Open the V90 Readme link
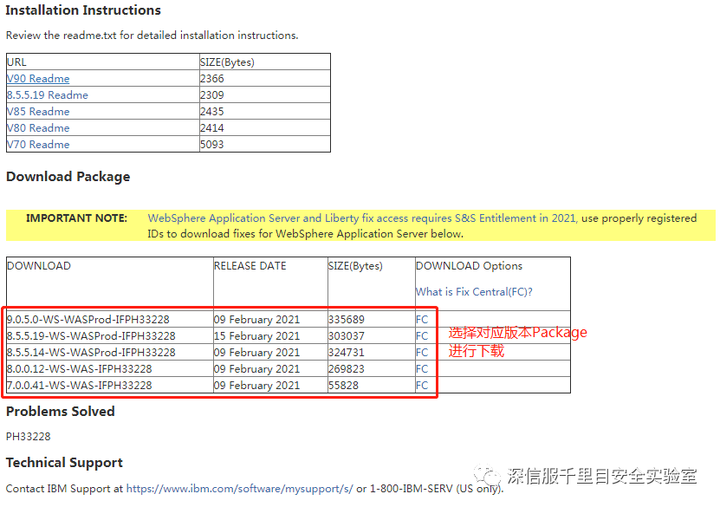 38,79
